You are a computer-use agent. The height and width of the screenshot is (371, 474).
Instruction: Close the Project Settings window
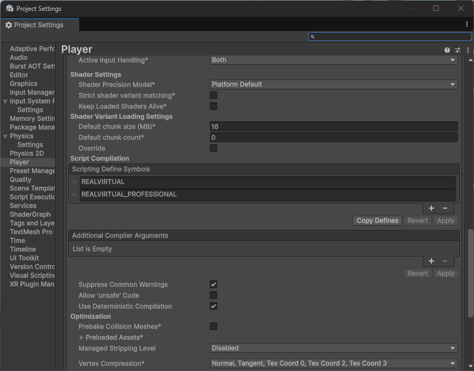tap(461, 8)
